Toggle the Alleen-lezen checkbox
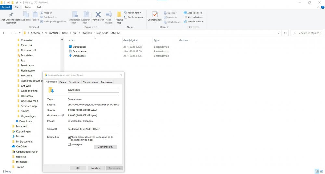The height and width of the screenshot is (174, 325). click(x=69, y=137)
